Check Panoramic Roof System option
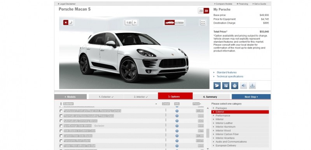311x150 pixels. pos(61,141)
